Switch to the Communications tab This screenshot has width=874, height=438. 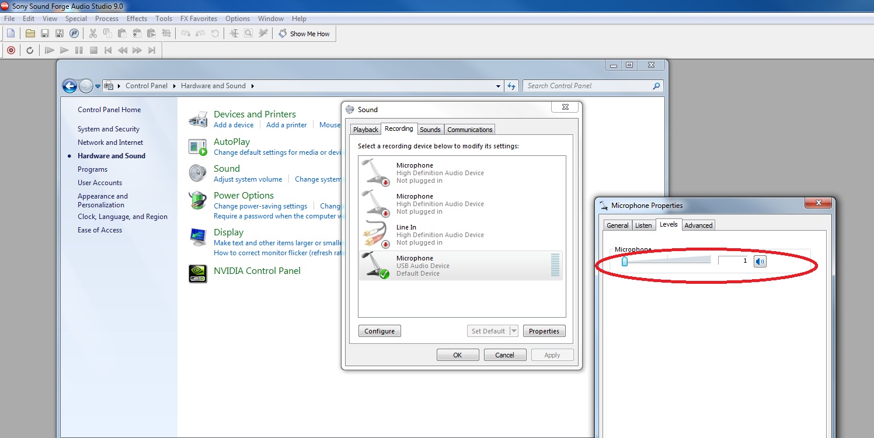click(470, 130)
